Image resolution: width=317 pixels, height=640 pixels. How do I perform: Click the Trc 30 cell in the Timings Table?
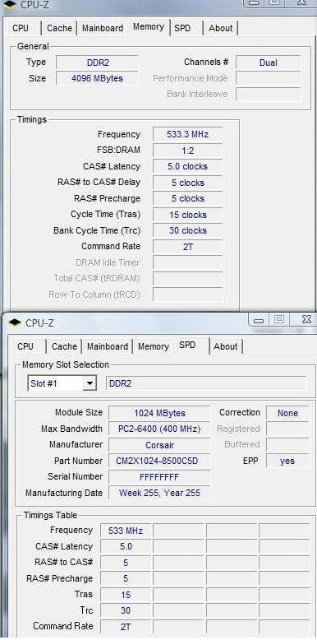tap(126, 610)
